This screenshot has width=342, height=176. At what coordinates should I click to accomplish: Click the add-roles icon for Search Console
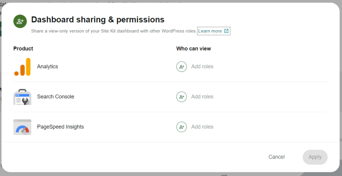(x=181, y=97)
